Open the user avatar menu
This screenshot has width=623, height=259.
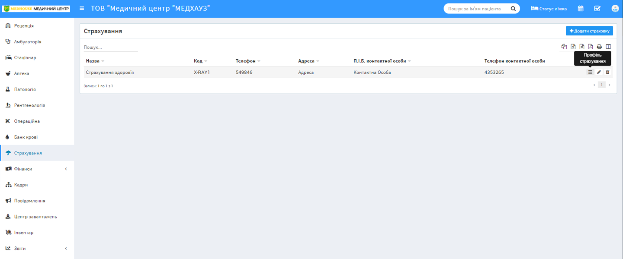coord(615,9)
